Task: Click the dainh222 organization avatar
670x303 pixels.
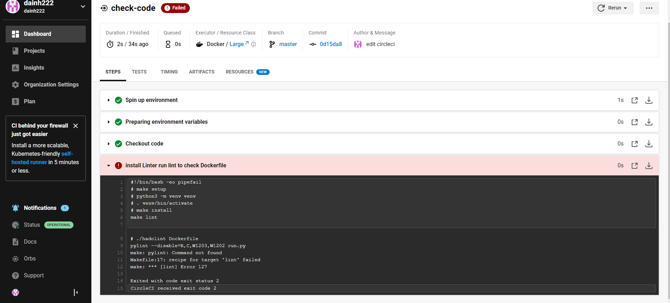Action: pyautogui.click(x=13, y=7)
